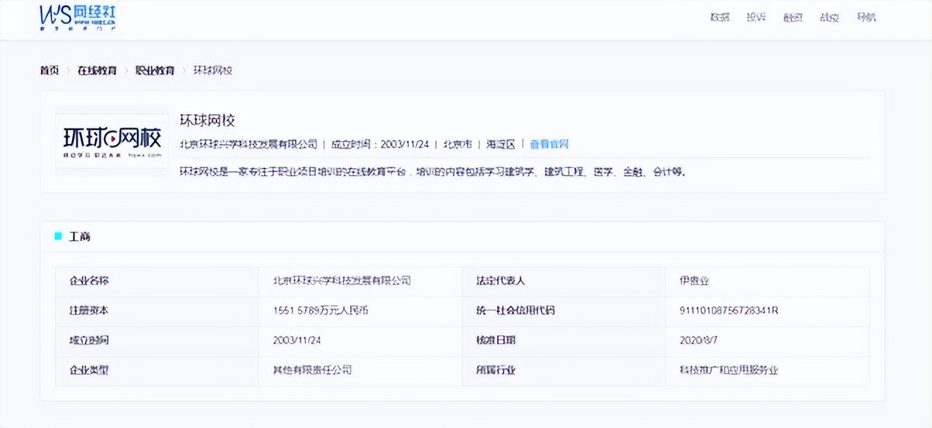Screen dimensions: 932x428
Task: Open 在线教育 breadcrumb link
Action: pyautogui.click(x=97, y=70)
